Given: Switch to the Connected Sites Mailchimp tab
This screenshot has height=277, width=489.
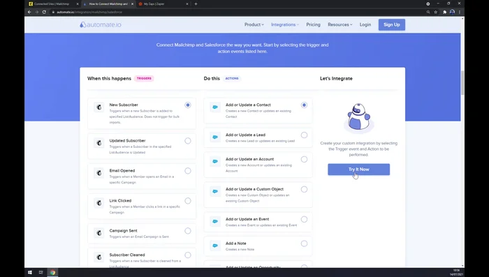Looking at the screenshot, I should [52, 4].
